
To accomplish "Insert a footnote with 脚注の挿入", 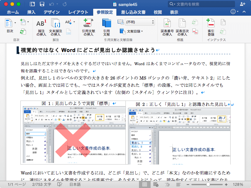I will click(x=41, y=27).
